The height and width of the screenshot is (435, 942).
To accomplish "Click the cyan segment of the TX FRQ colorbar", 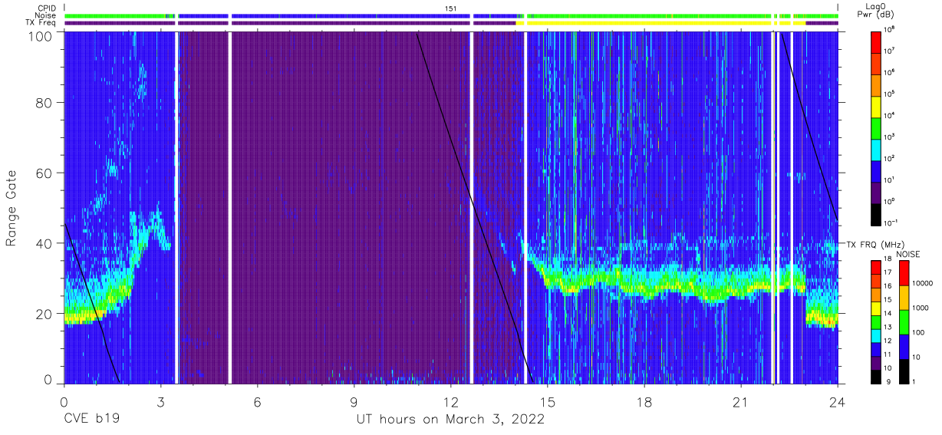I will point(875,334).
